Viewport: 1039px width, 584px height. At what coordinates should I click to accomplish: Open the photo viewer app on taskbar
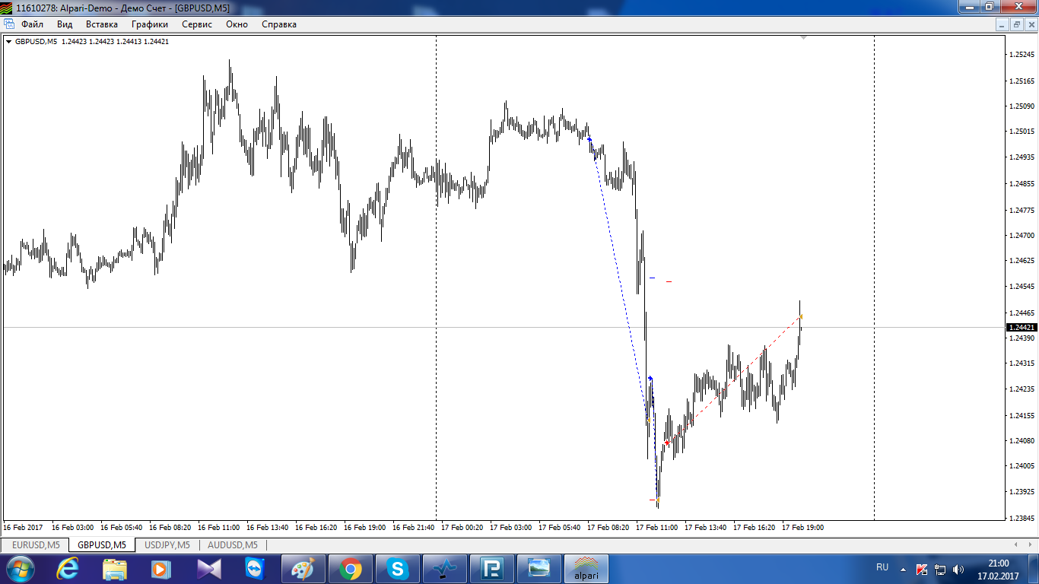(539, 569)
